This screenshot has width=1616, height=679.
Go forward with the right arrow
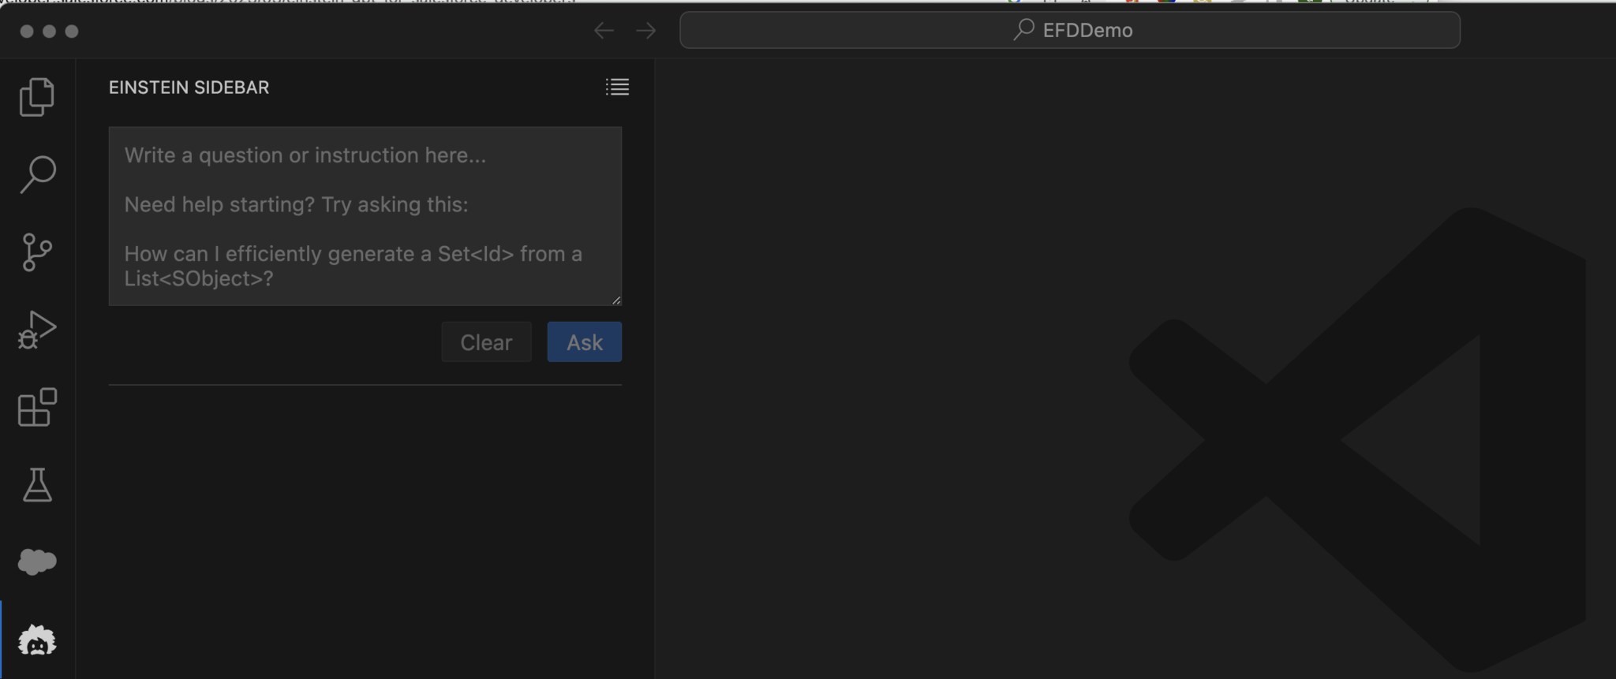tap(646, 31)
